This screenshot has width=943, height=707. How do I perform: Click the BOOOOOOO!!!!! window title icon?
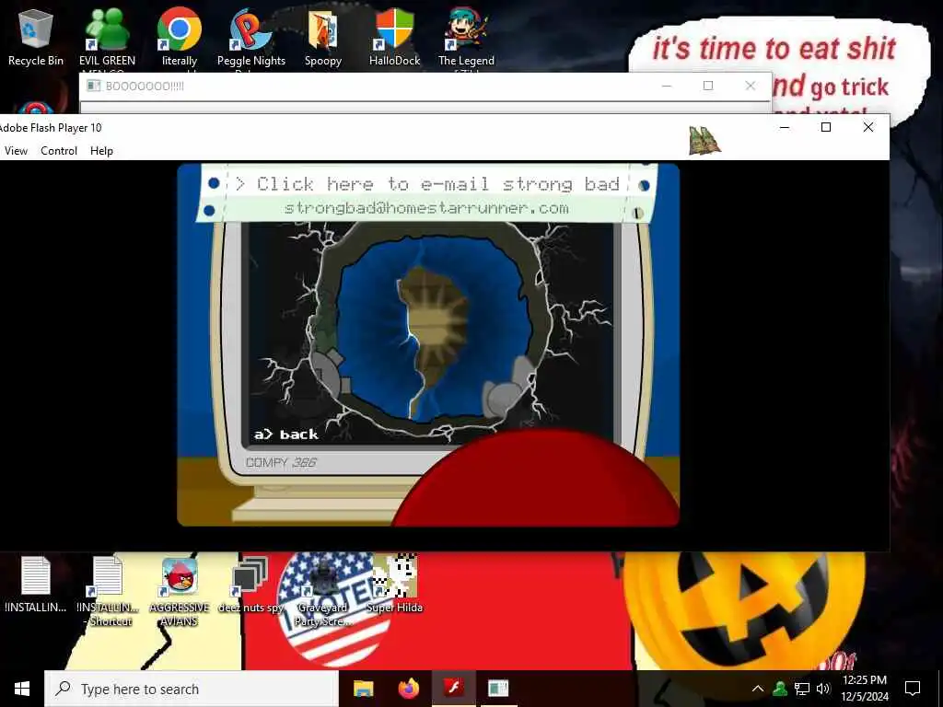tap(93, 86)
